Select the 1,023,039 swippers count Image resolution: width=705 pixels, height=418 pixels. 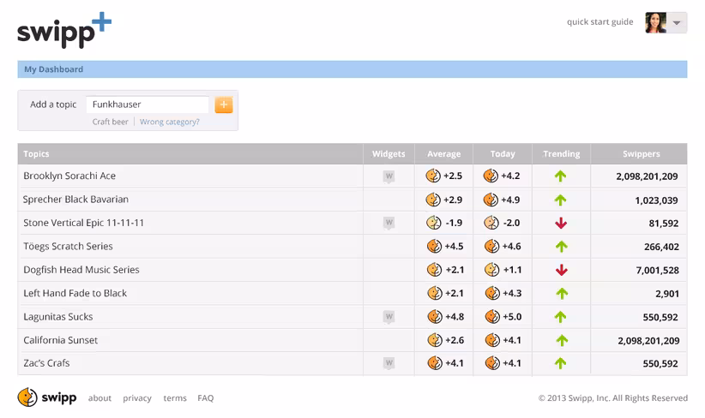click(x=656, y=200)
